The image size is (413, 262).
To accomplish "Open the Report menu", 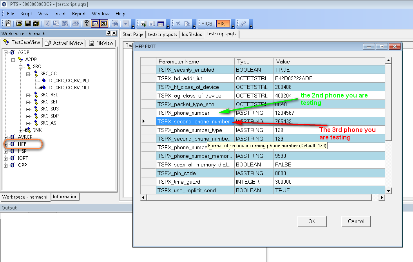I will tap(79, 14).
